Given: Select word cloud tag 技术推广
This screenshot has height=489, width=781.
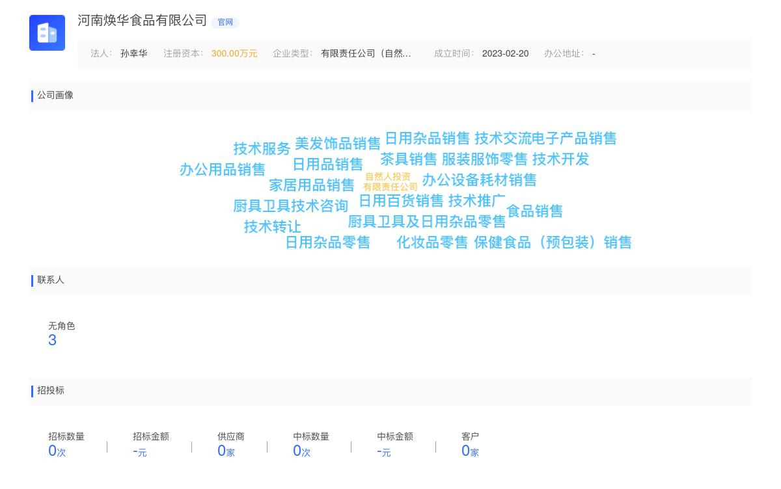Looking at the screenshot, I should 477,201.
